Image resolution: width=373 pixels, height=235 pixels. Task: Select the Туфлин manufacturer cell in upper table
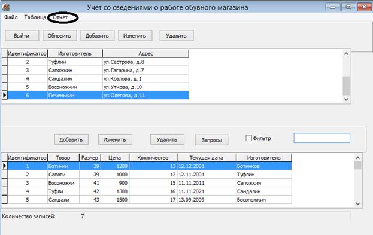click(x=75, y=62)
